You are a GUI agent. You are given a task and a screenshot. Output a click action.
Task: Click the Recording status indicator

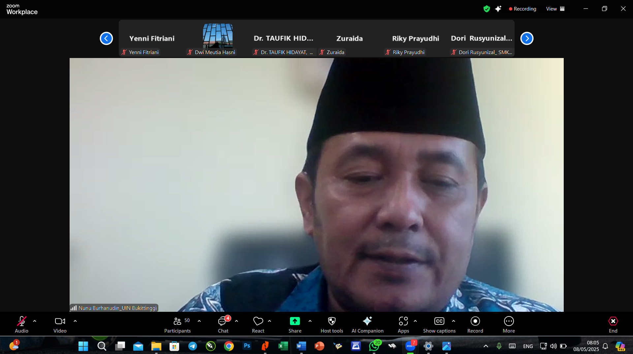coord(522,9)
